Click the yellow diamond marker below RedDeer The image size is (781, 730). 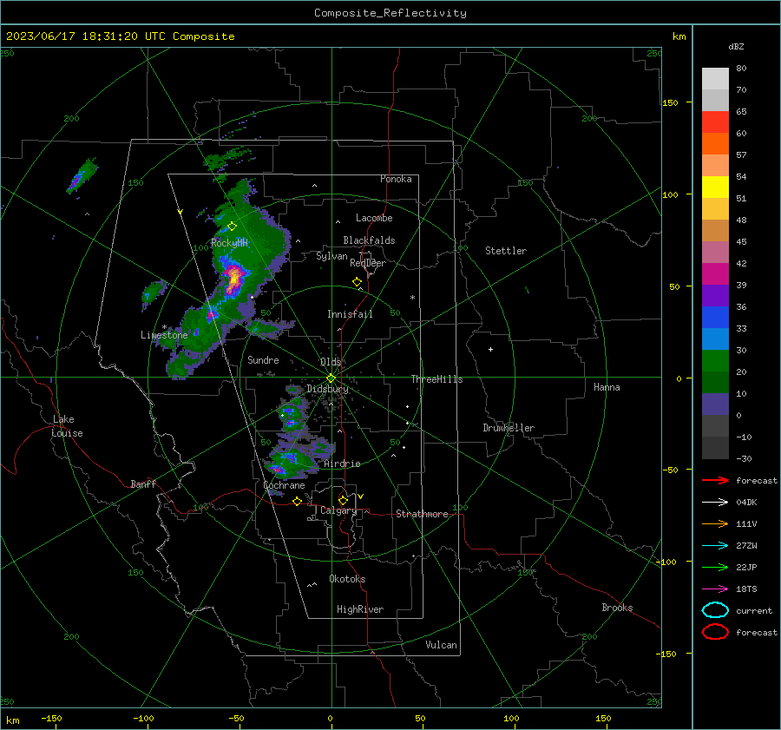(357, 281)
